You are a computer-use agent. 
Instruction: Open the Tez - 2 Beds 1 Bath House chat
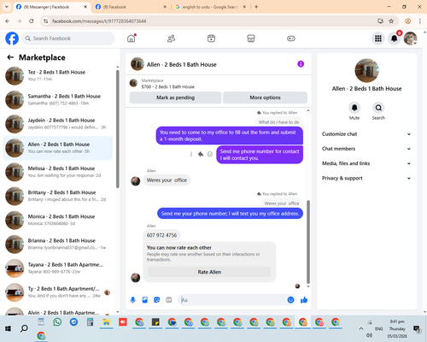[x=57, y=76]
